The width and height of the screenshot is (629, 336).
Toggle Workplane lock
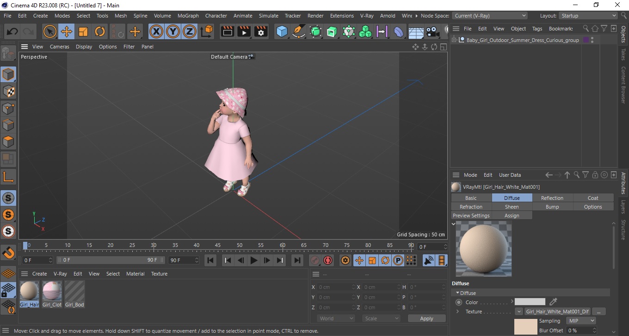(x=8, y=290)
